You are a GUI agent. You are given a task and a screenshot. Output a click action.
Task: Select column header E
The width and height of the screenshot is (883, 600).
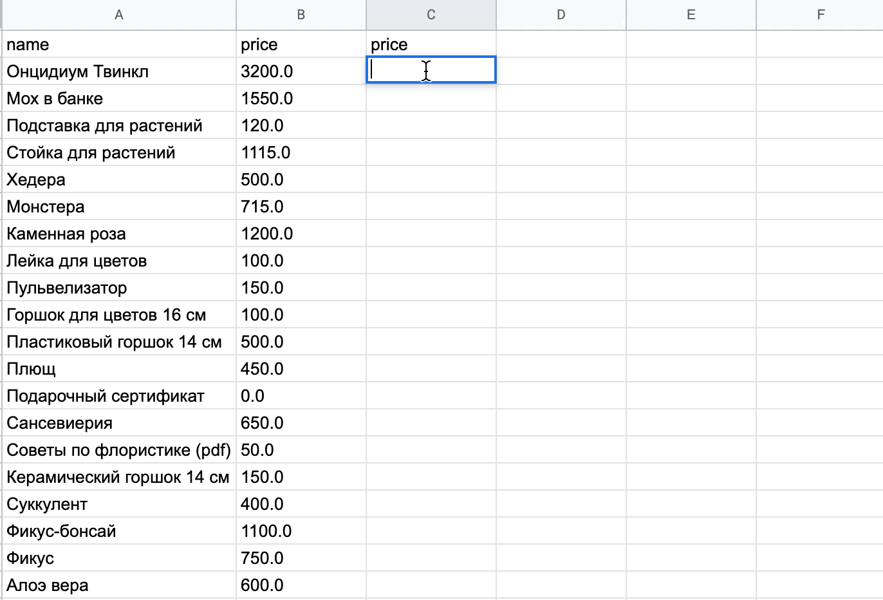[691, 14]
